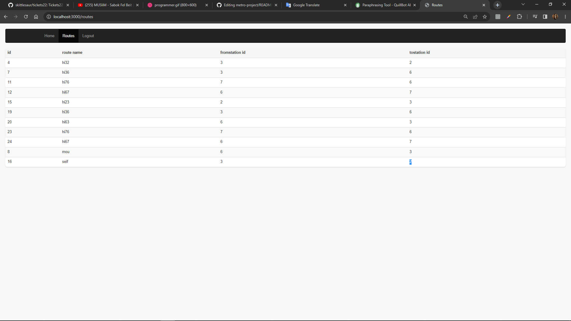The width and height of the screenshot is (571, 321).
Task: Open the profile avatar menu
Action: (556, 17)
